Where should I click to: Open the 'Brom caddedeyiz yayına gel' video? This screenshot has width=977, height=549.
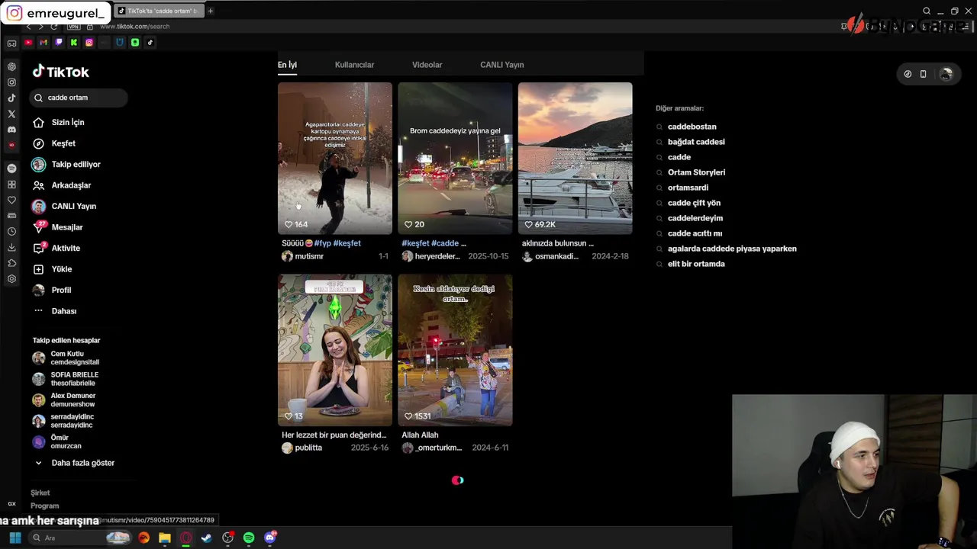pos(455,158)
